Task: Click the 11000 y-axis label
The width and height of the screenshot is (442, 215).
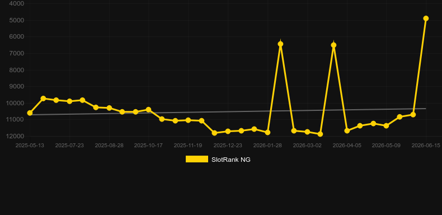Action: coord(15,120)
